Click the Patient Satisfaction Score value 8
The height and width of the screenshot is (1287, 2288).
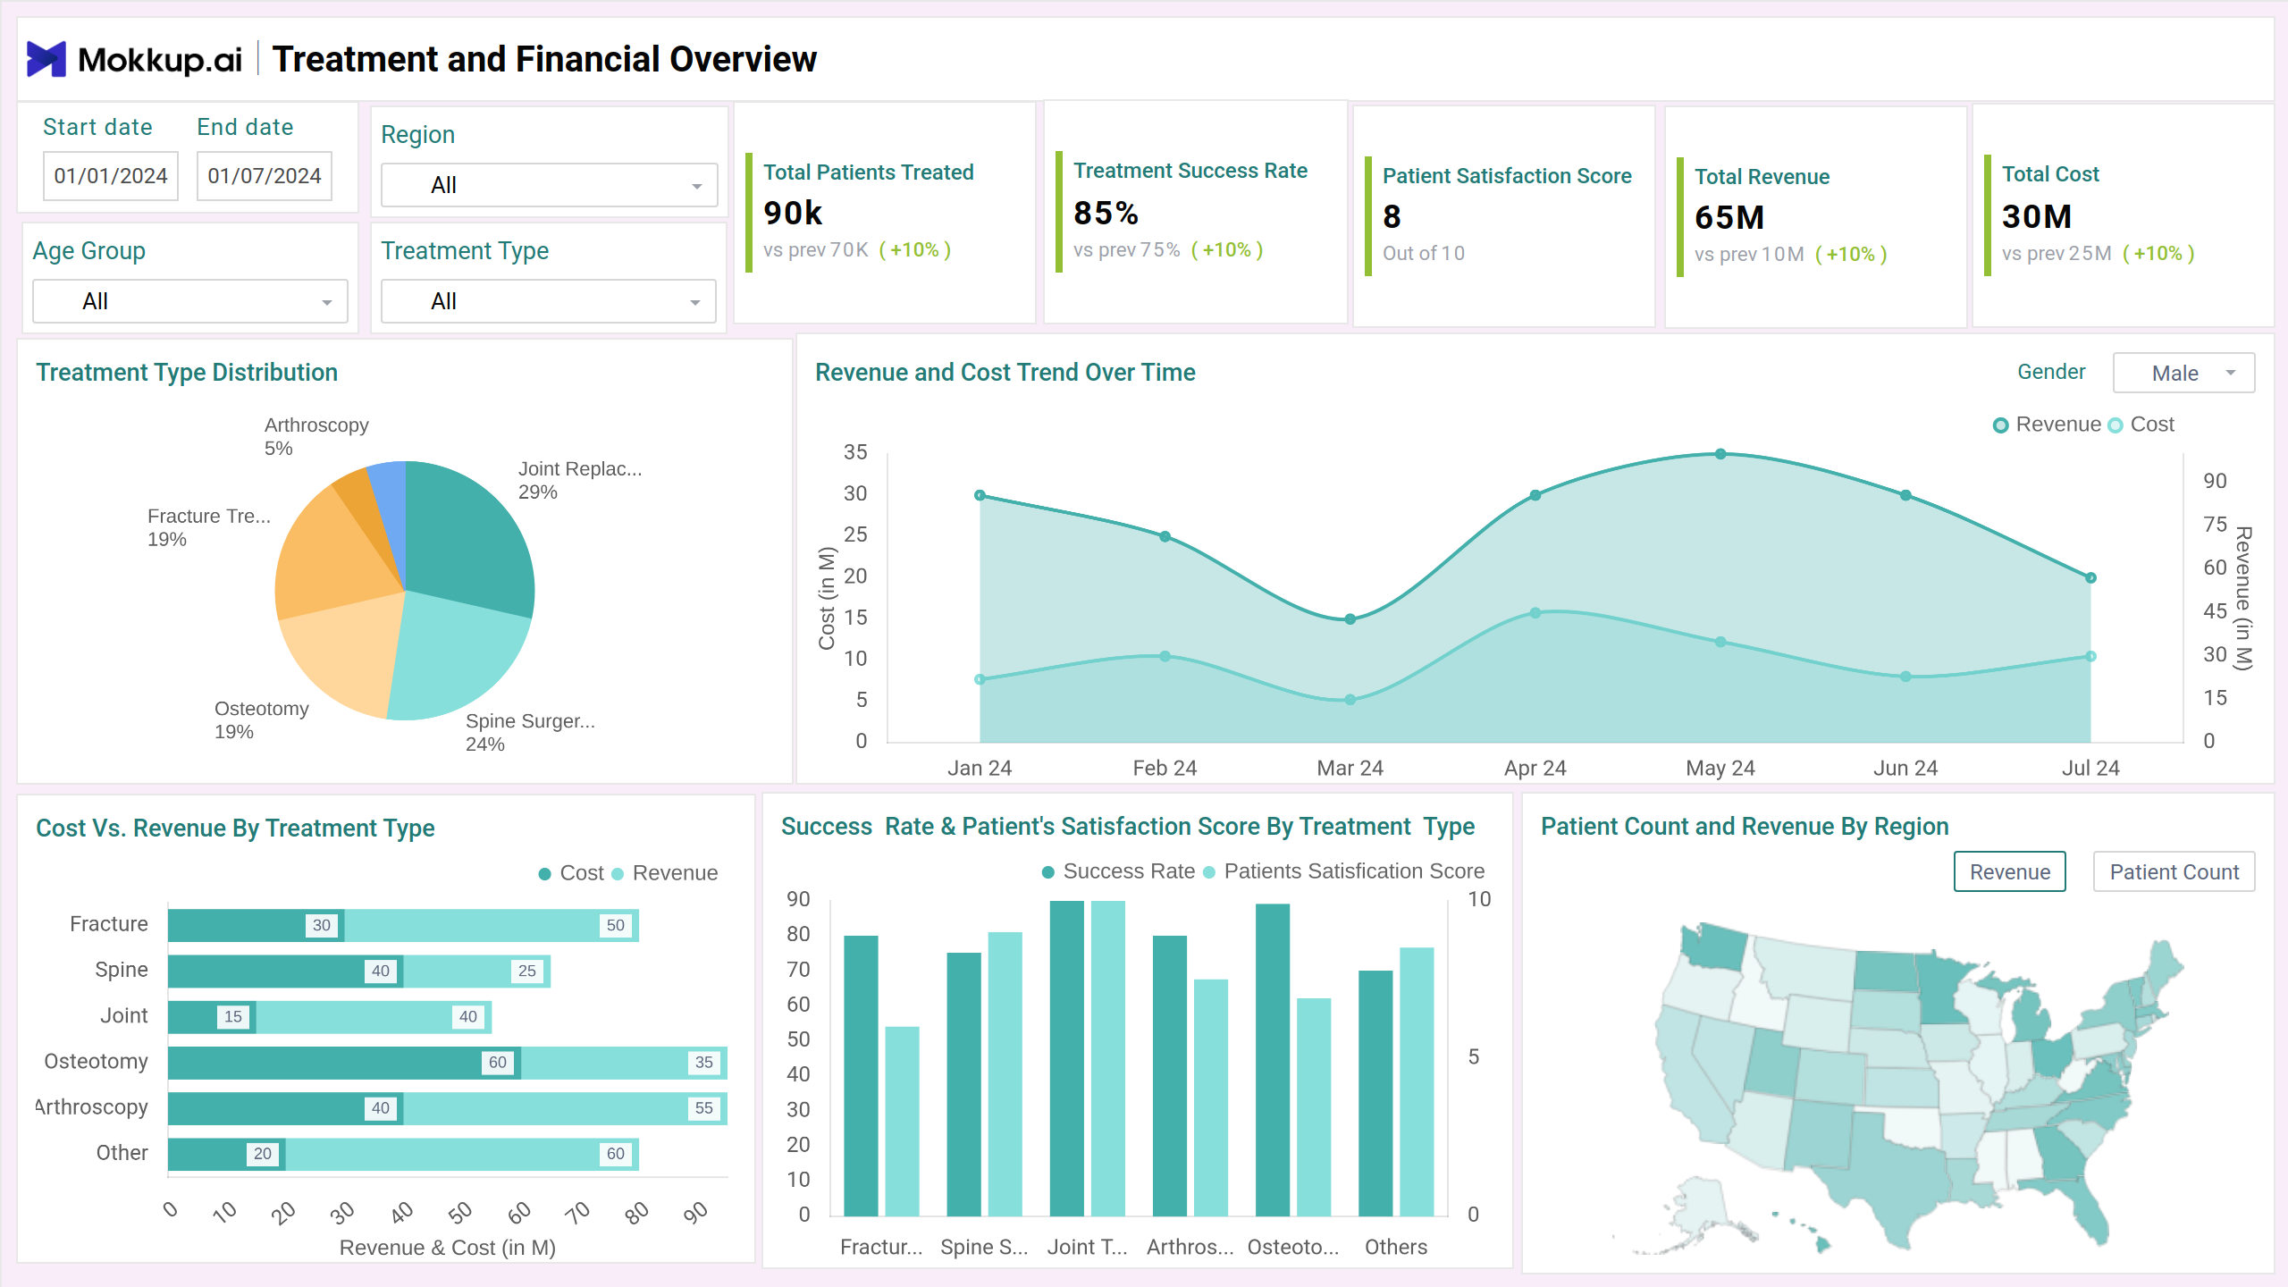tap(1392, 216)
